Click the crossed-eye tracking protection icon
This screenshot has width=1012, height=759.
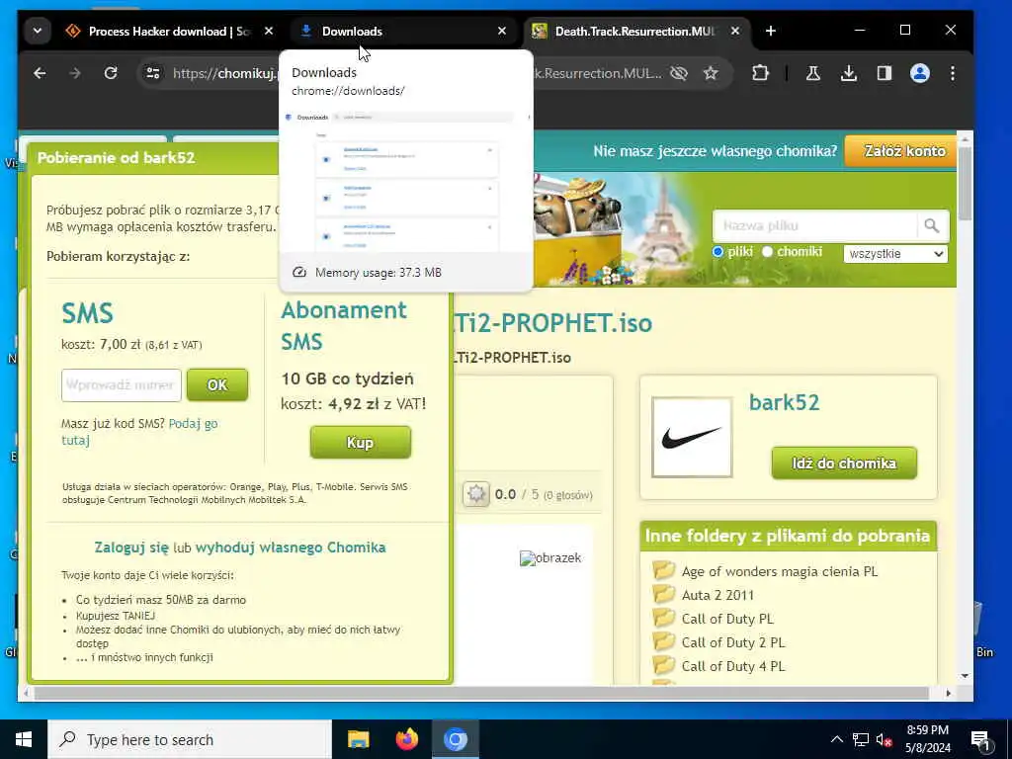tap(679, 73)
